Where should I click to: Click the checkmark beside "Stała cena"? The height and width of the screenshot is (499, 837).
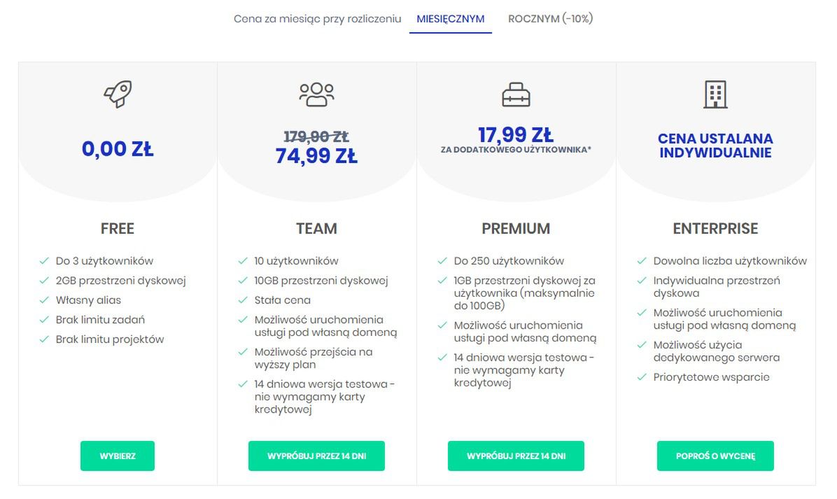click(x=243, y=300)
